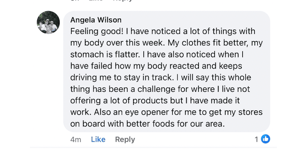Open Angela Wilson's profile picture
The width and height of the screenshot is (282, 152).
[48, 22]
